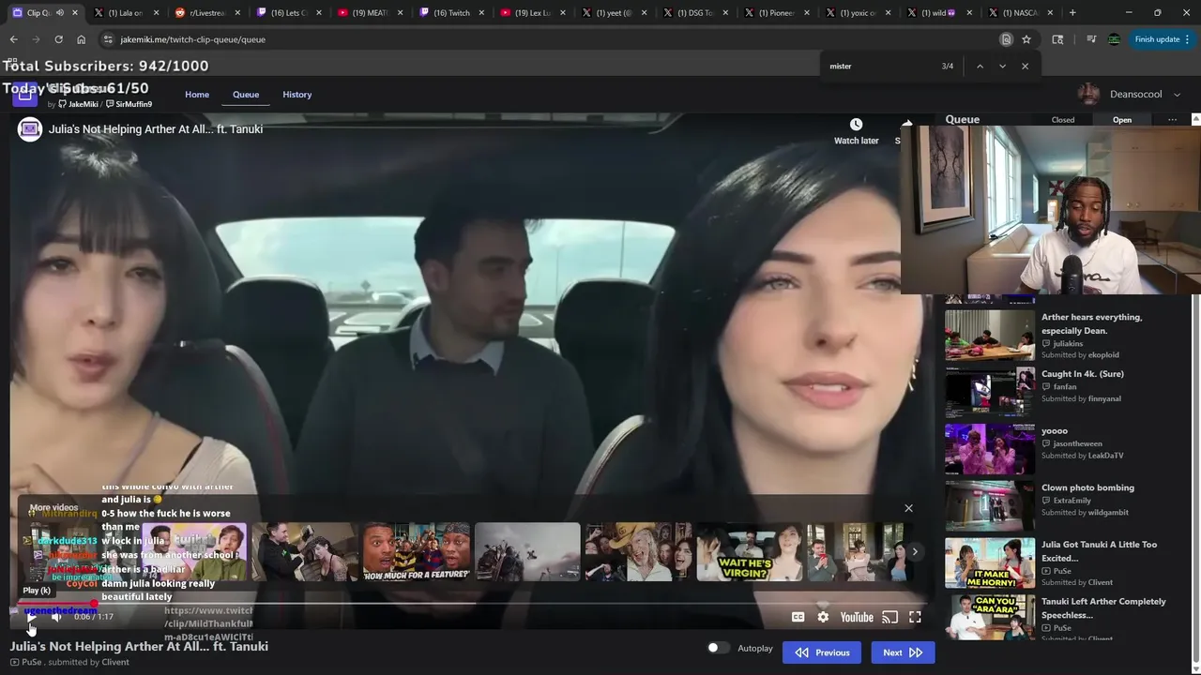
Task: Open the History tab
Action: coord(296,95)
